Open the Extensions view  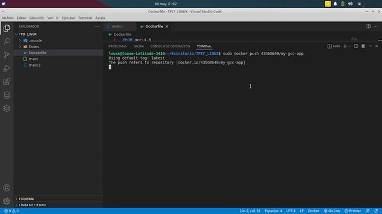coord(7,81)
